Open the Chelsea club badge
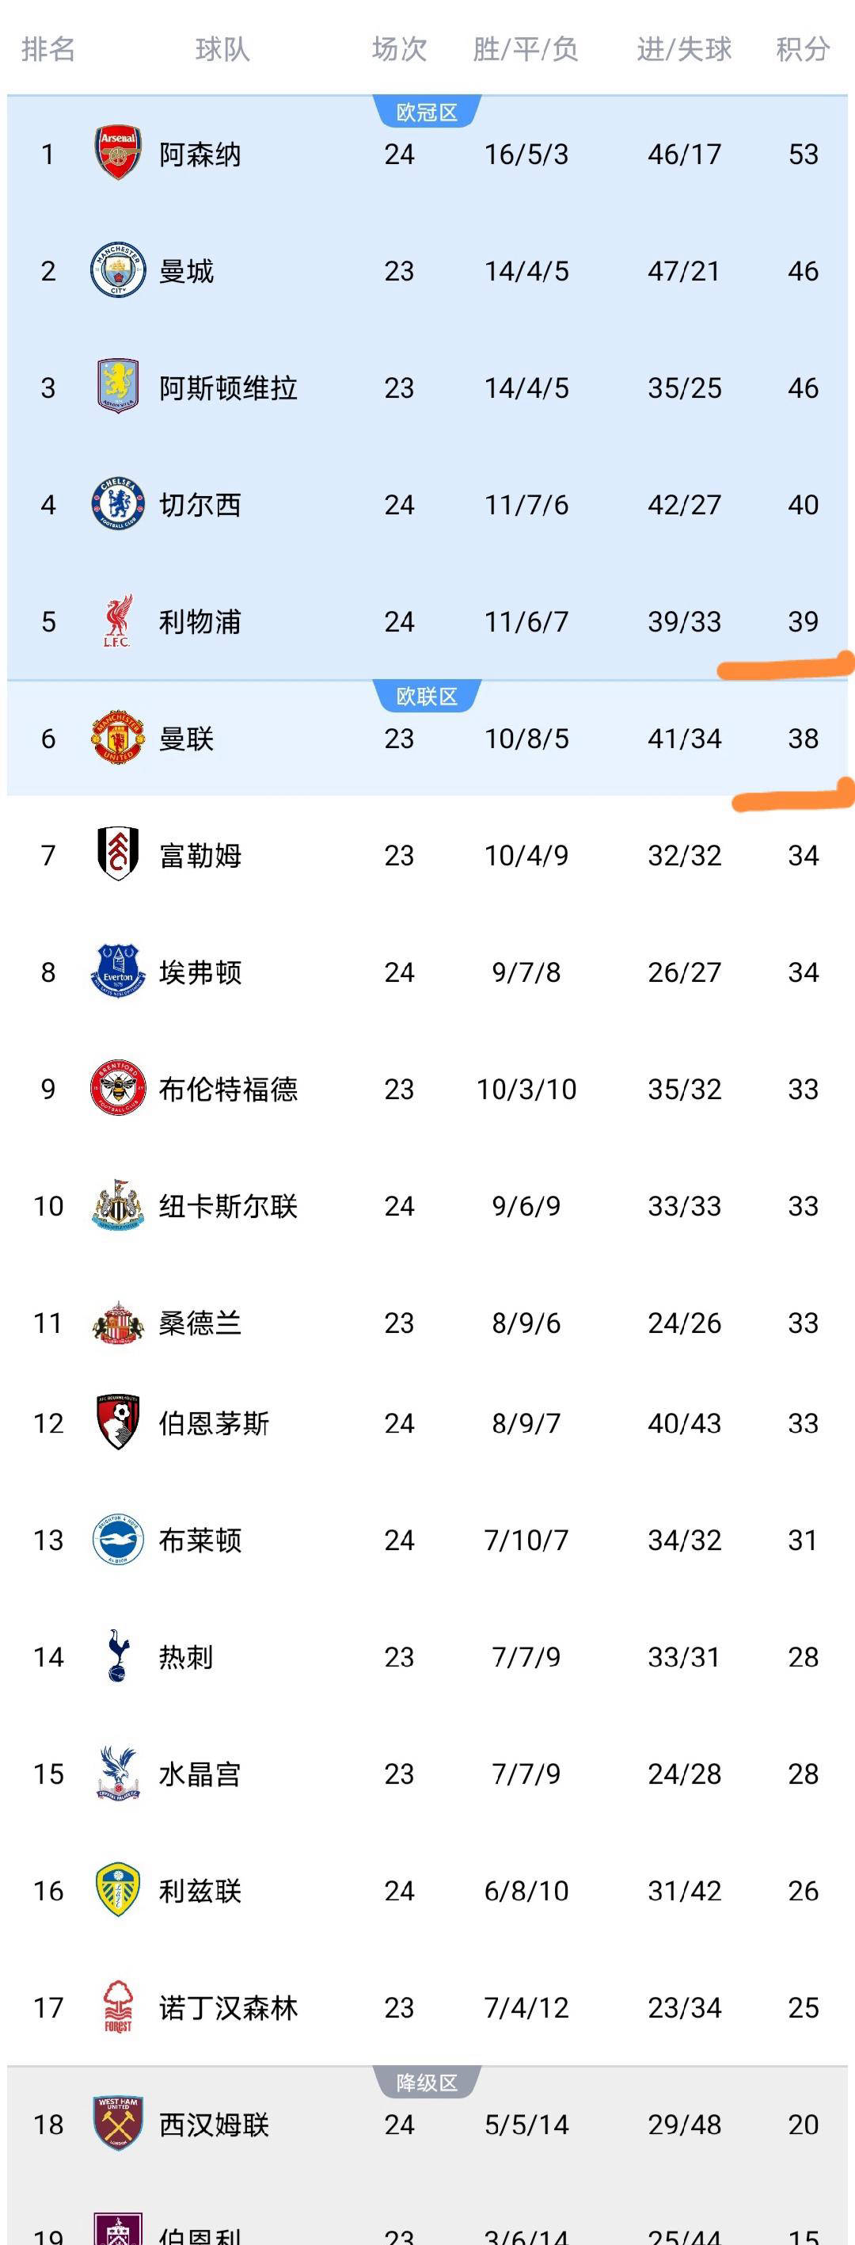This screenshot has width=855, height=2245. pos(117,504)
